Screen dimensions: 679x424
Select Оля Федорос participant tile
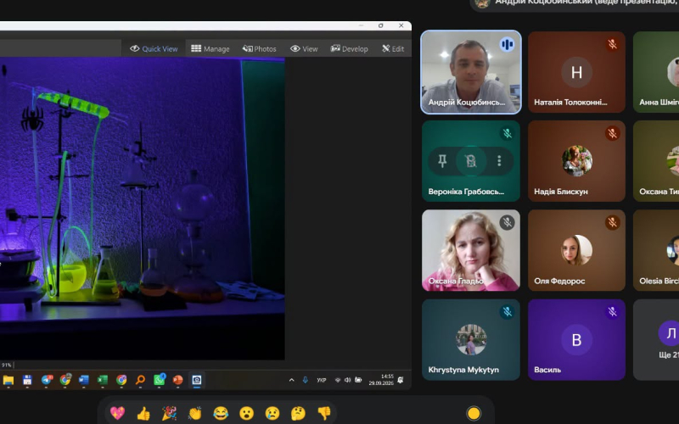tap(576, 250)
